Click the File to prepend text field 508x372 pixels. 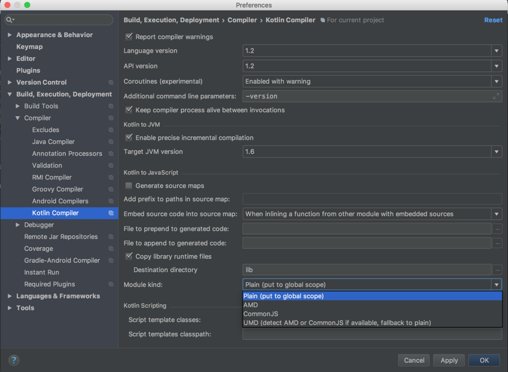pos(367,229)
